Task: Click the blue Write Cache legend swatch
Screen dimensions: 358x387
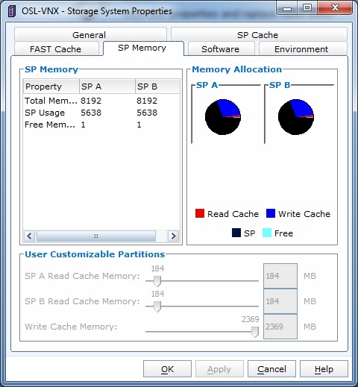Action: (271, 213)
